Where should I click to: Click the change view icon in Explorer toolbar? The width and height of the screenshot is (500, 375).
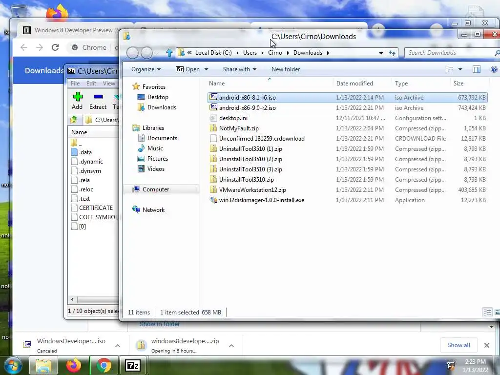pyautogui.click(x=449, y=69)
